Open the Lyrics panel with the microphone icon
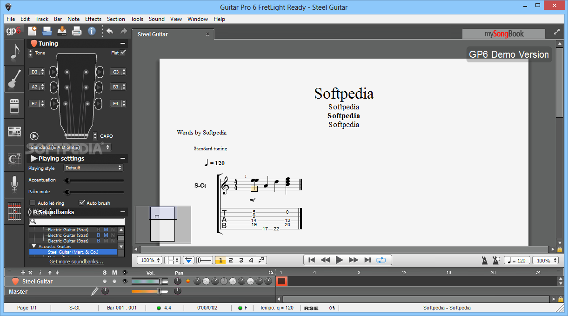 (x=14, y=185)
